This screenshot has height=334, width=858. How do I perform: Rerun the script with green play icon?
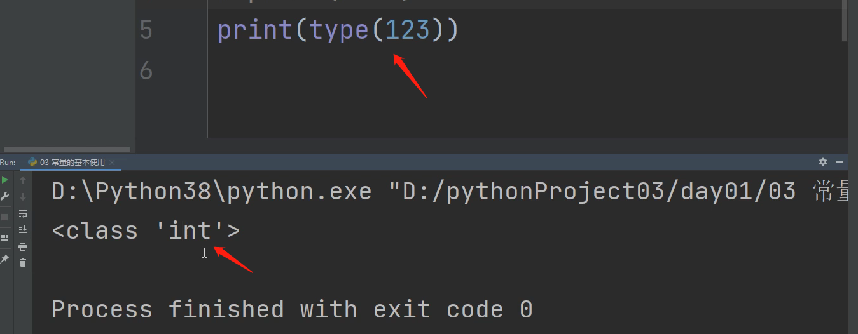click(x=5, y=180)
